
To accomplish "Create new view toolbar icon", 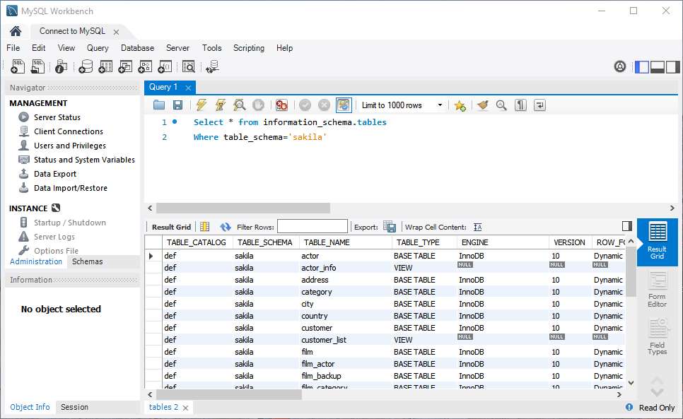I will (125, 66).
